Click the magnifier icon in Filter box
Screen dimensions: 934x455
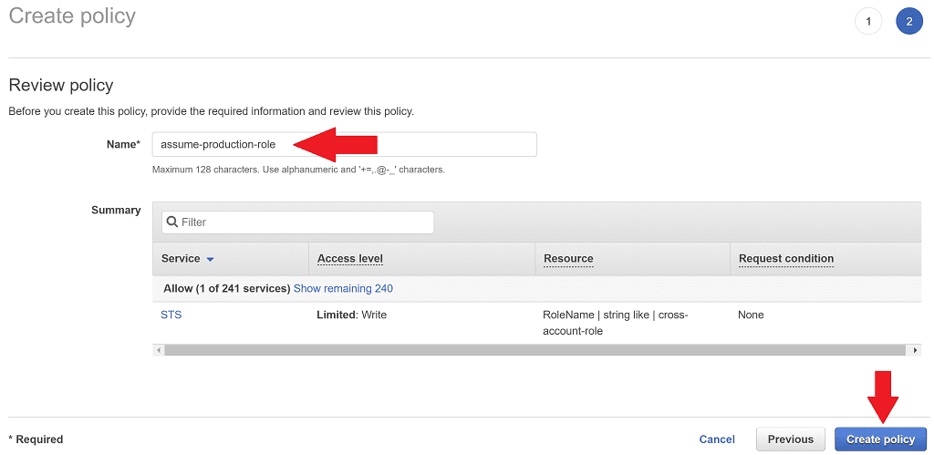(x=171, y=222)
